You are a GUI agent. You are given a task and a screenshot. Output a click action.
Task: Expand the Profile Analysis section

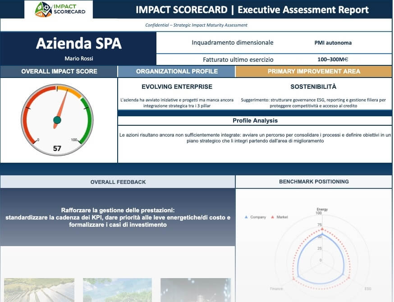click(x=255, y=120)
